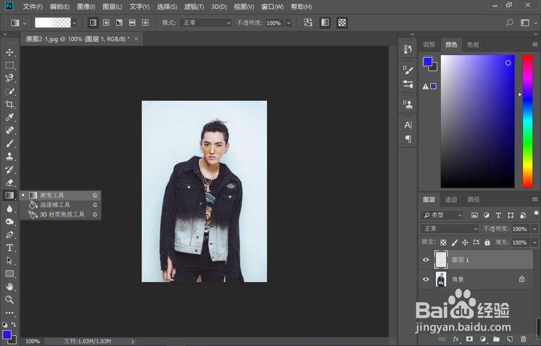
Task: Select the Zoom magnifier tool
Action: (9, 300)
